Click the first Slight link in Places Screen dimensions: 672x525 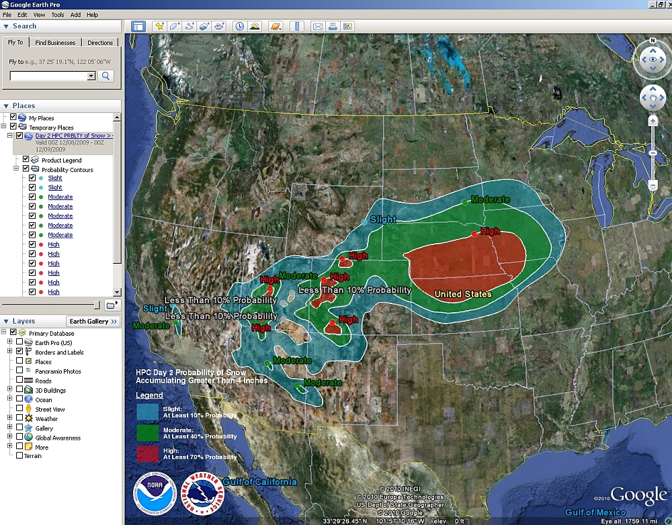(x=55, y=178)
